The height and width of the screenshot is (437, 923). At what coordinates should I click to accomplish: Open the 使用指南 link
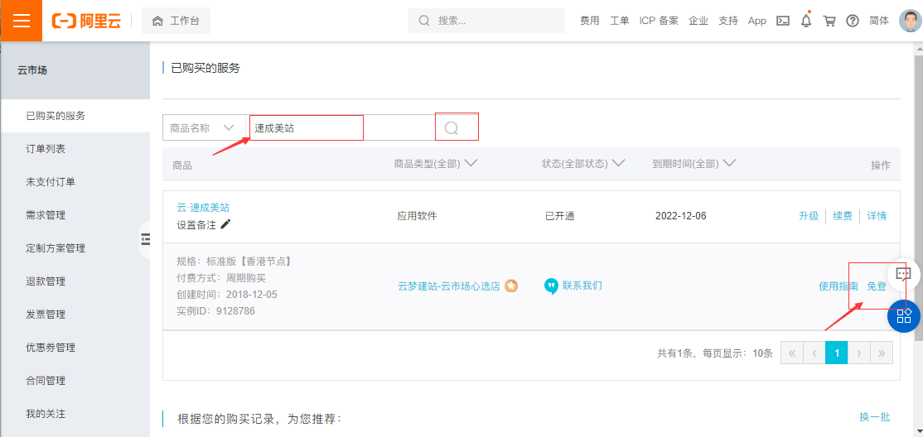[x=838, y=286]
